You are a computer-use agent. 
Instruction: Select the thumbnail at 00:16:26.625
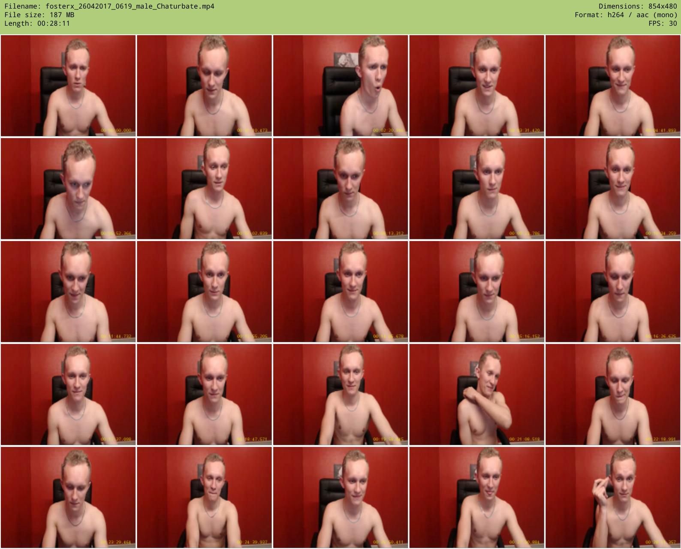click(613, 292)
